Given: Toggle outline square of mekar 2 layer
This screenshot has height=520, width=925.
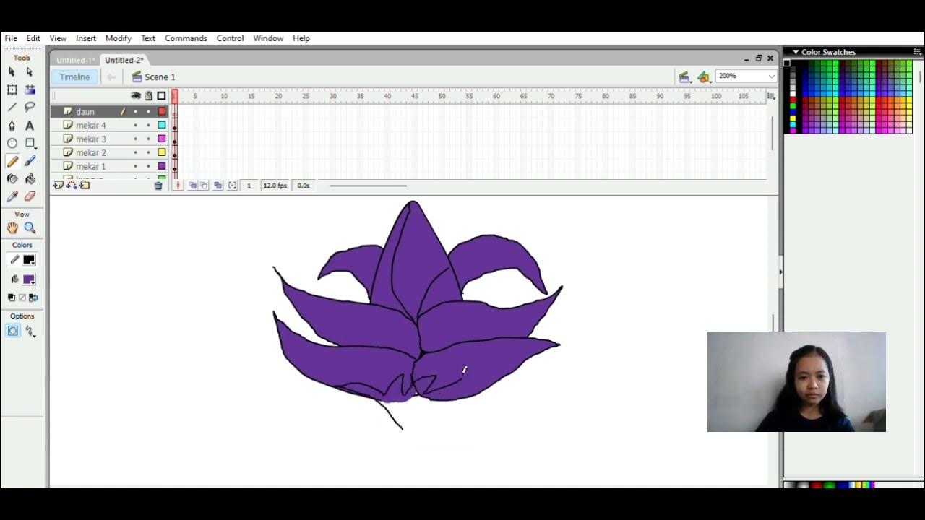Looking at the screenshot, I should (x=162, y=152).
